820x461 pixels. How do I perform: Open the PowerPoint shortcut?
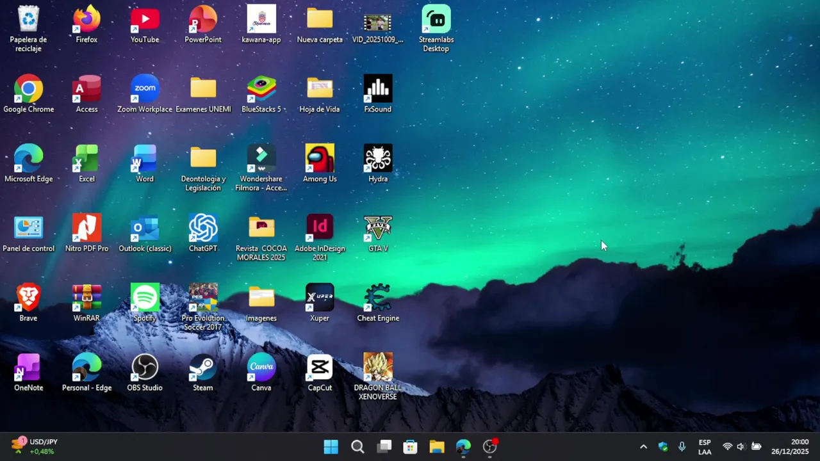click(203, 24)
